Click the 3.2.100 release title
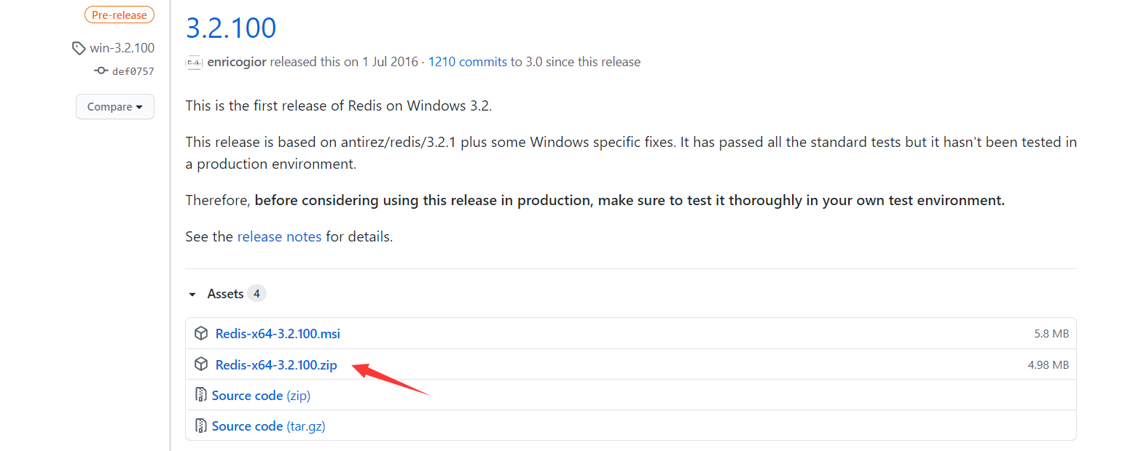Screen dimensions: 1125x451 231,28
